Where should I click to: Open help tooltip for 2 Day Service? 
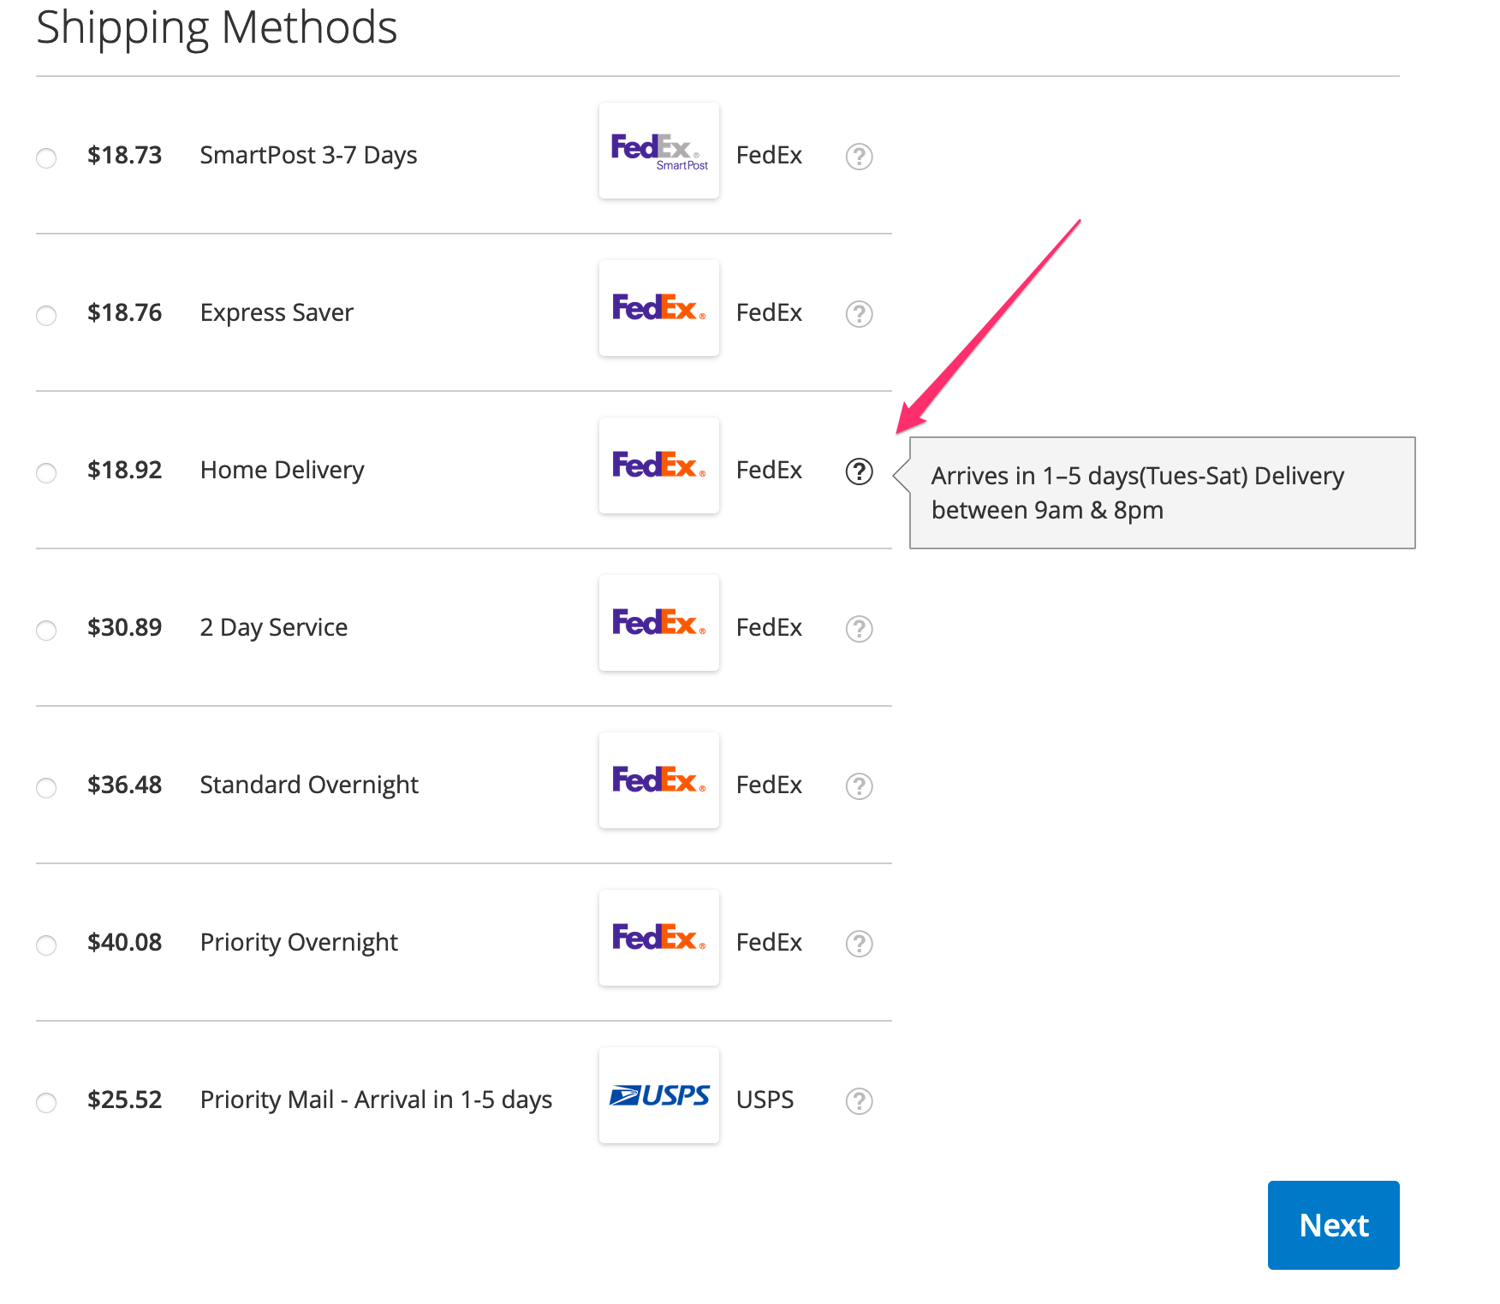[859, 629]
